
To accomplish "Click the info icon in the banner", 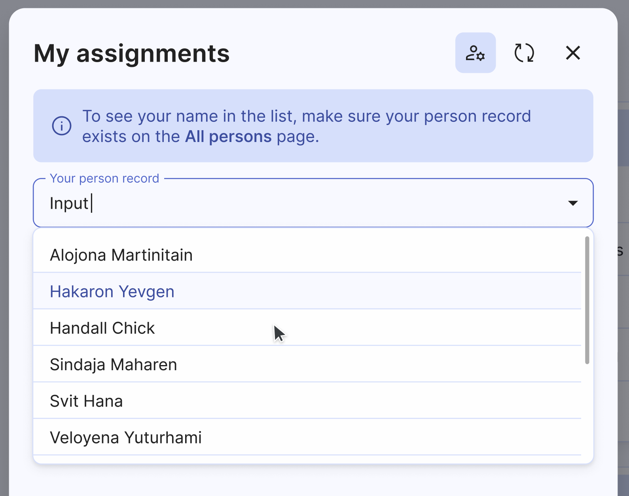I will tap(62, 126).
